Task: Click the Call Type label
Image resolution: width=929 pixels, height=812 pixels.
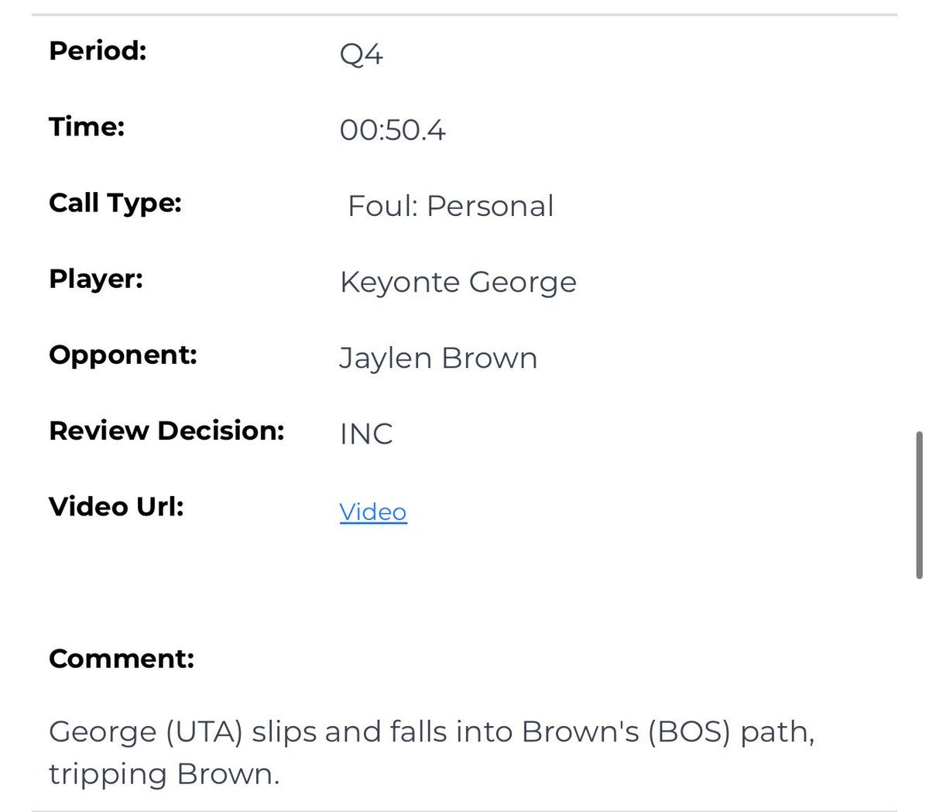Action: click(x=115, y=203)
